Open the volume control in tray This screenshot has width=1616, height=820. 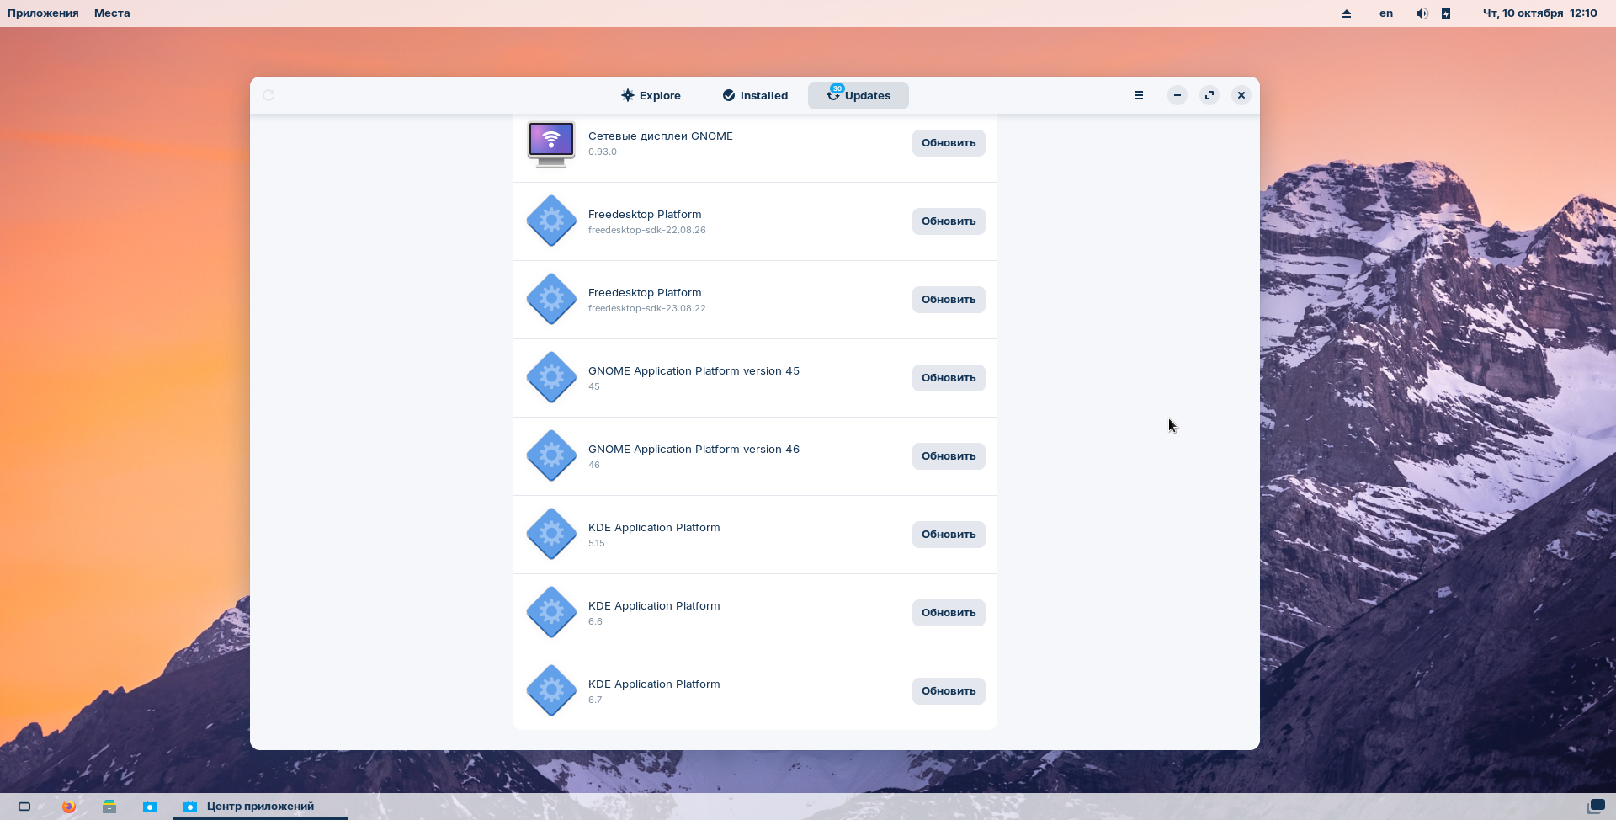point(1422,13)
